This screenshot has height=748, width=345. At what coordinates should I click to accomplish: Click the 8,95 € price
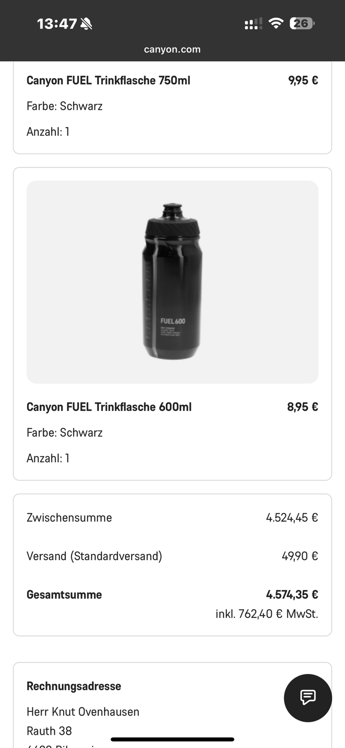pyautogui.click(x=302, y=407)
